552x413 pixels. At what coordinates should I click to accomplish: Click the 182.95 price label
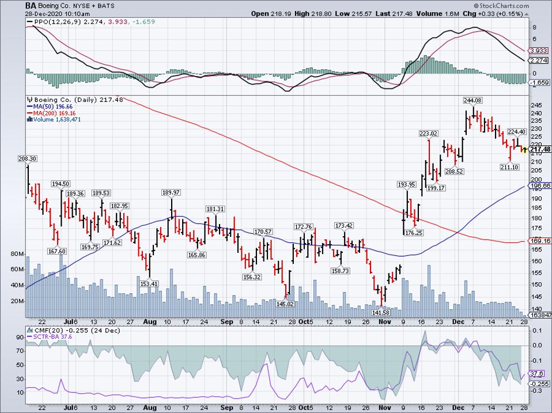(x=119, y=206)
